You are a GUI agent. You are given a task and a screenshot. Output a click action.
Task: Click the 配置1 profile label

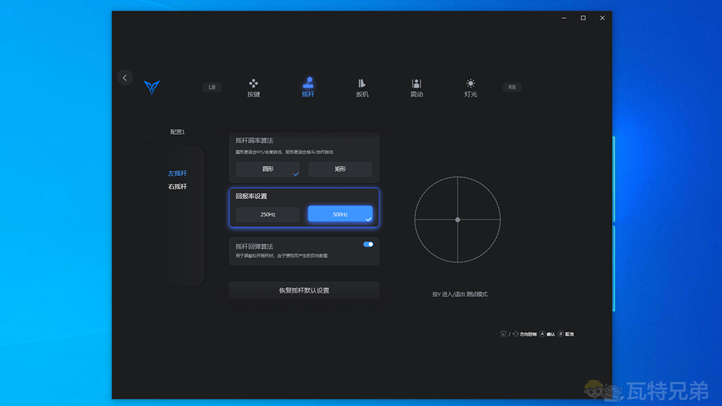coord(178,133)
